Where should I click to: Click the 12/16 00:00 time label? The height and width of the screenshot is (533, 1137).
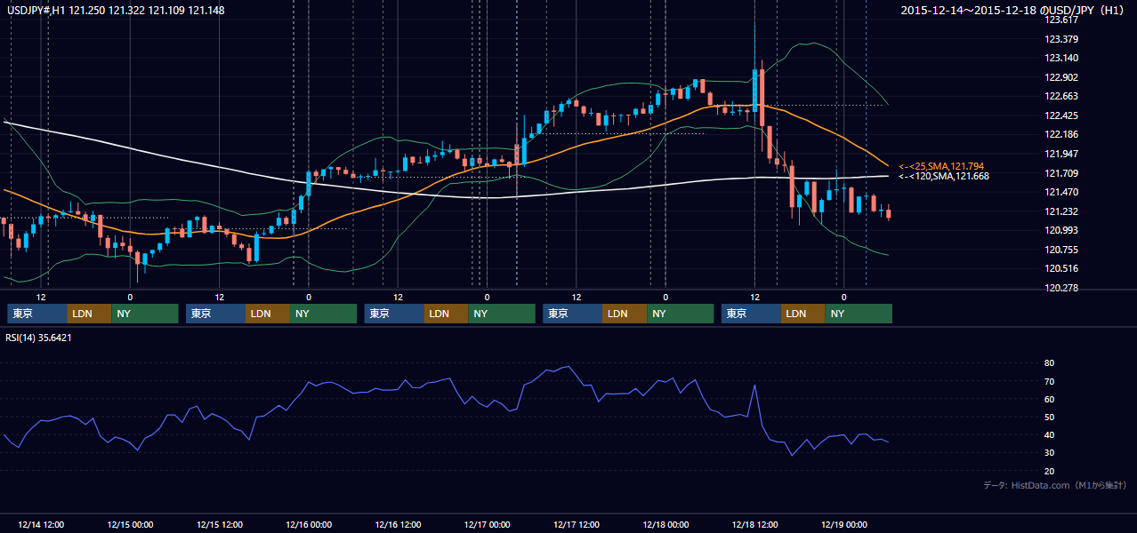(x=309, y=524)
